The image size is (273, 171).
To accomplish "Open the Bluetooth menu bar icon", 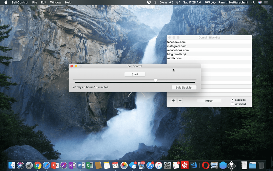I will click(x=155, y=2).
